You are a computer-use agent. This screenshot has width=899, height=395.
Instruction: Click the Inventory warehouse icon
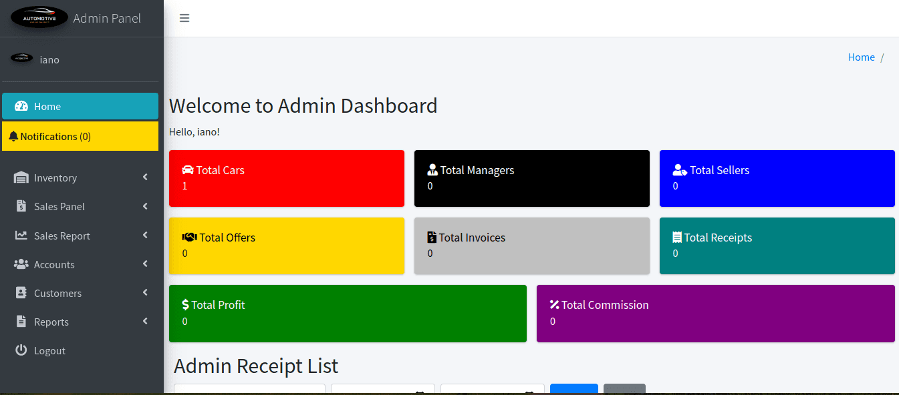coord(21,177)
